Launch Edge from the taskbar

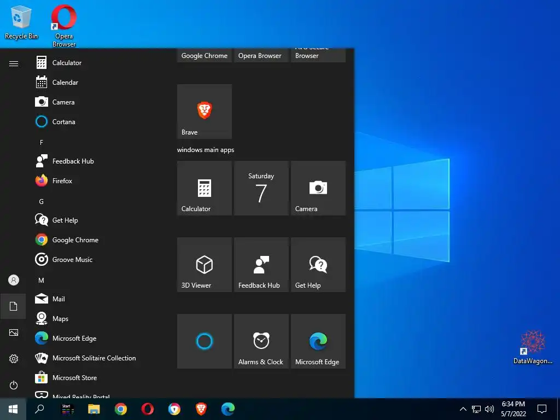[x=228, y=409]
